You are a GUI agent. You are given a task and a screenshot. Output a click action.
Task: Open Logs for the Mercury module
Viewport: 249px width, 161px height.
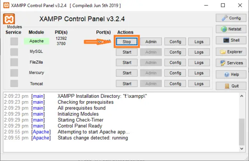(x=199, y=73)
